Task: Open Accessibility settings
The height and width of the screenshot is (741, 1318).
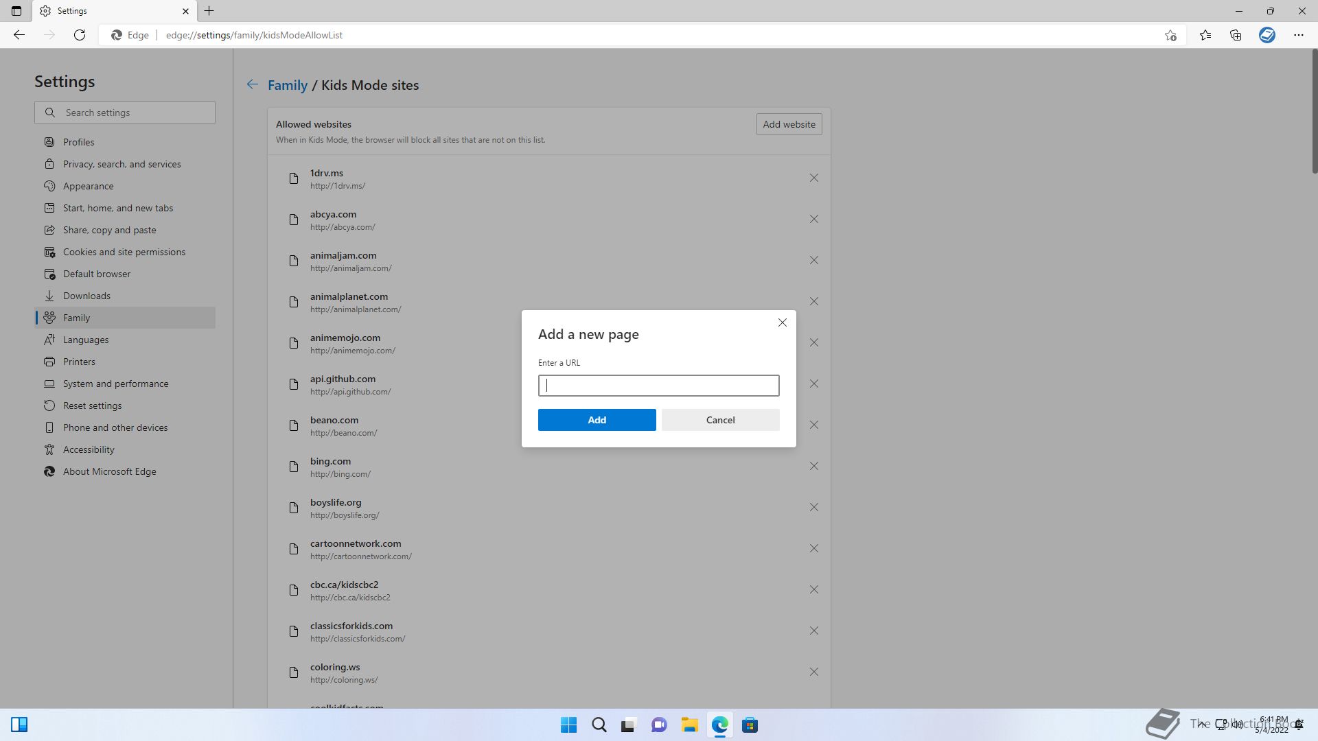Action: pos(125,449)
